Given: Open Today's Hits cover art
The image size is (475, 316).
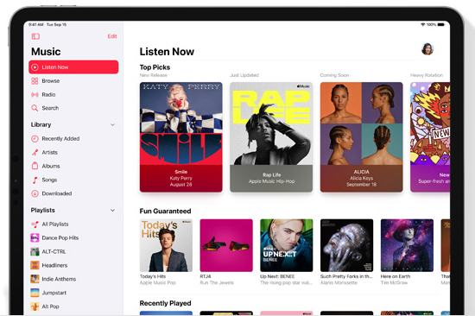Looking at the screenshot, I should [x=166, y=245].
